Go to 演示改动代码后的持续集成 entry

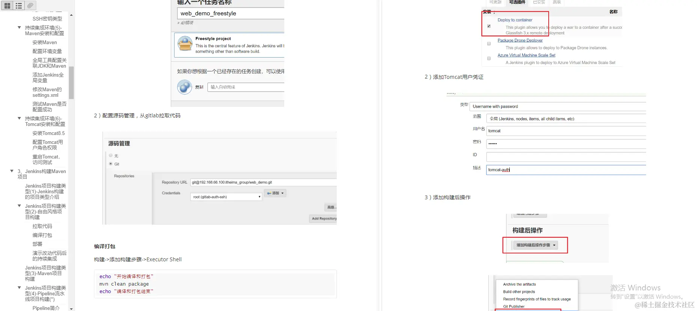pyautogui.click(x=49, y=256)
